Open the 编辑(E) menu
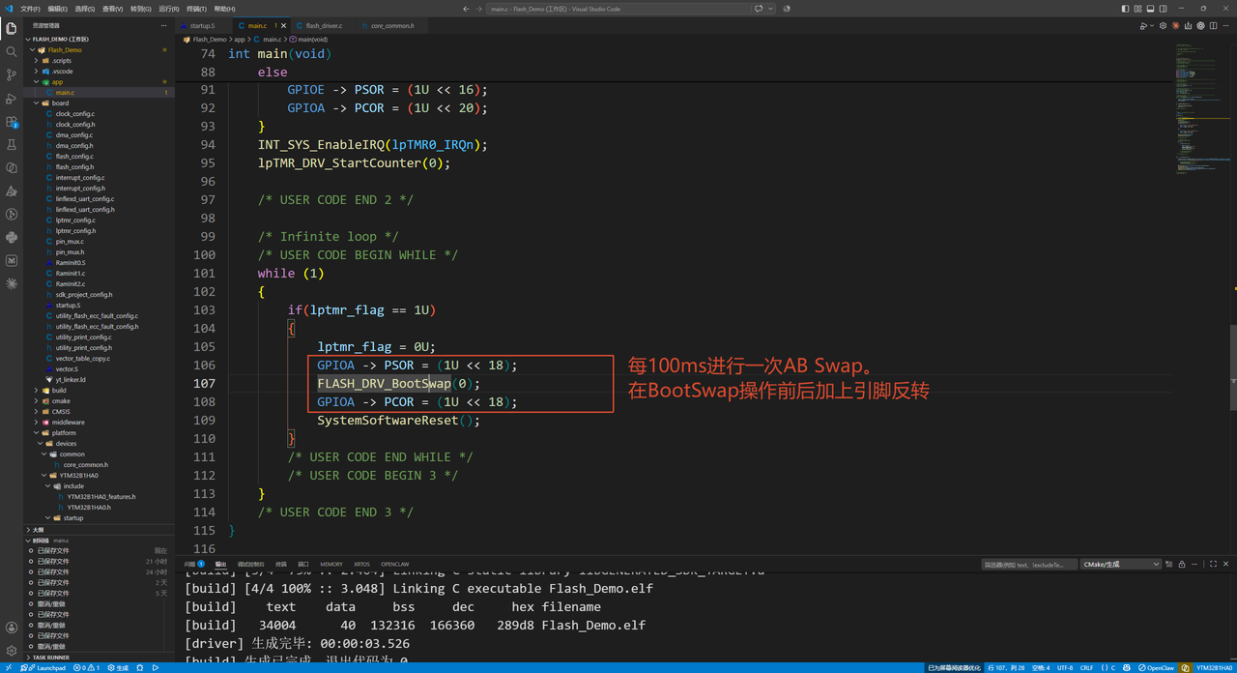Viewport: 1237px width, 673px height. 57,8
